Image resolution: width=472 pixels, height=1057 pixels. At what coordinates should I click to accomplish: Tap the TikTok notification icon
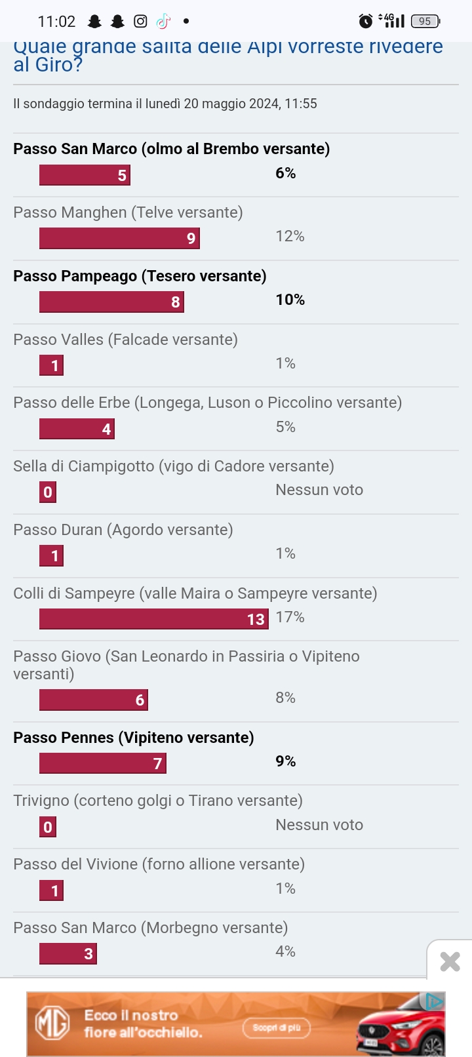(163, 22)
